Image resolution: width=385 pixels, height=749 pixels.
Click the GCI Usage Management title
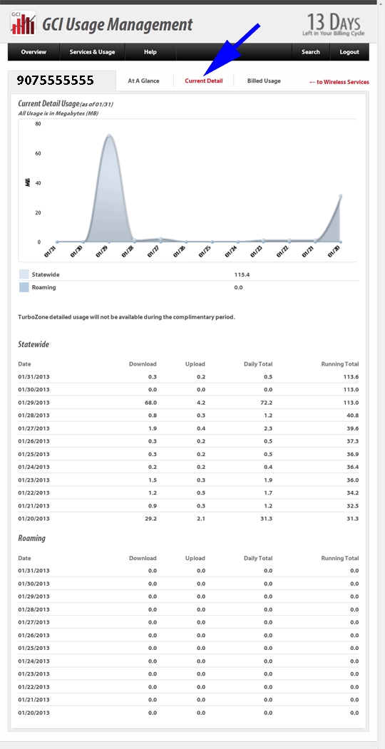pos(118,24)
